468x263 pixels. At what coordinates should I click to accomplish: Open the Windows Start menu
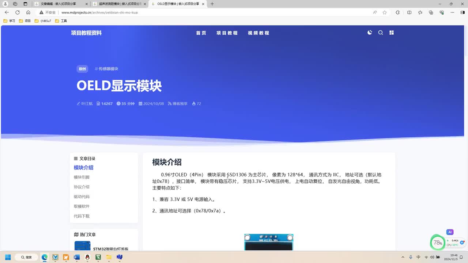[x=8, y=257]
